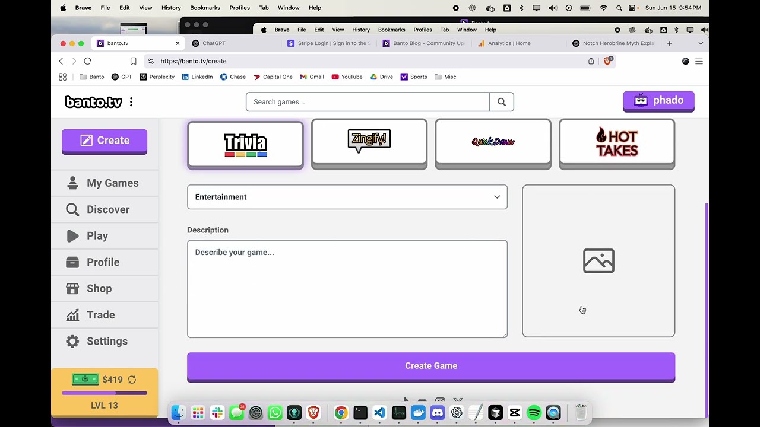Open the Profiles menu
The width and height of the screenshot is (760, 427).
[240, 8]
